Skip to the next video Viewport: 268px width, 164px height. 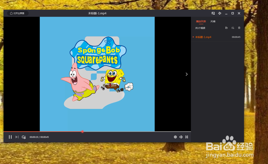tap(17, 137)
